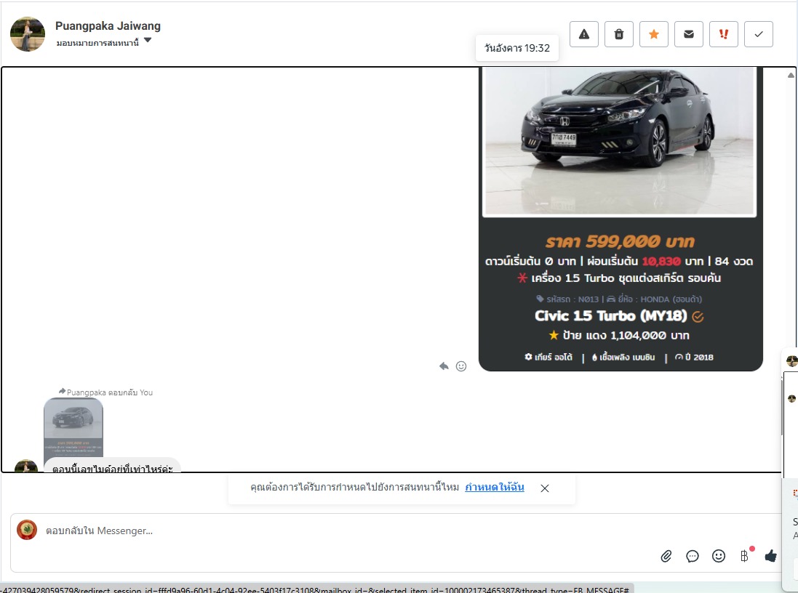Image resolution: width=798 pixels, height=593 pixels.
Task: Click the scrollbar up arrow
Action: (791, 76)
